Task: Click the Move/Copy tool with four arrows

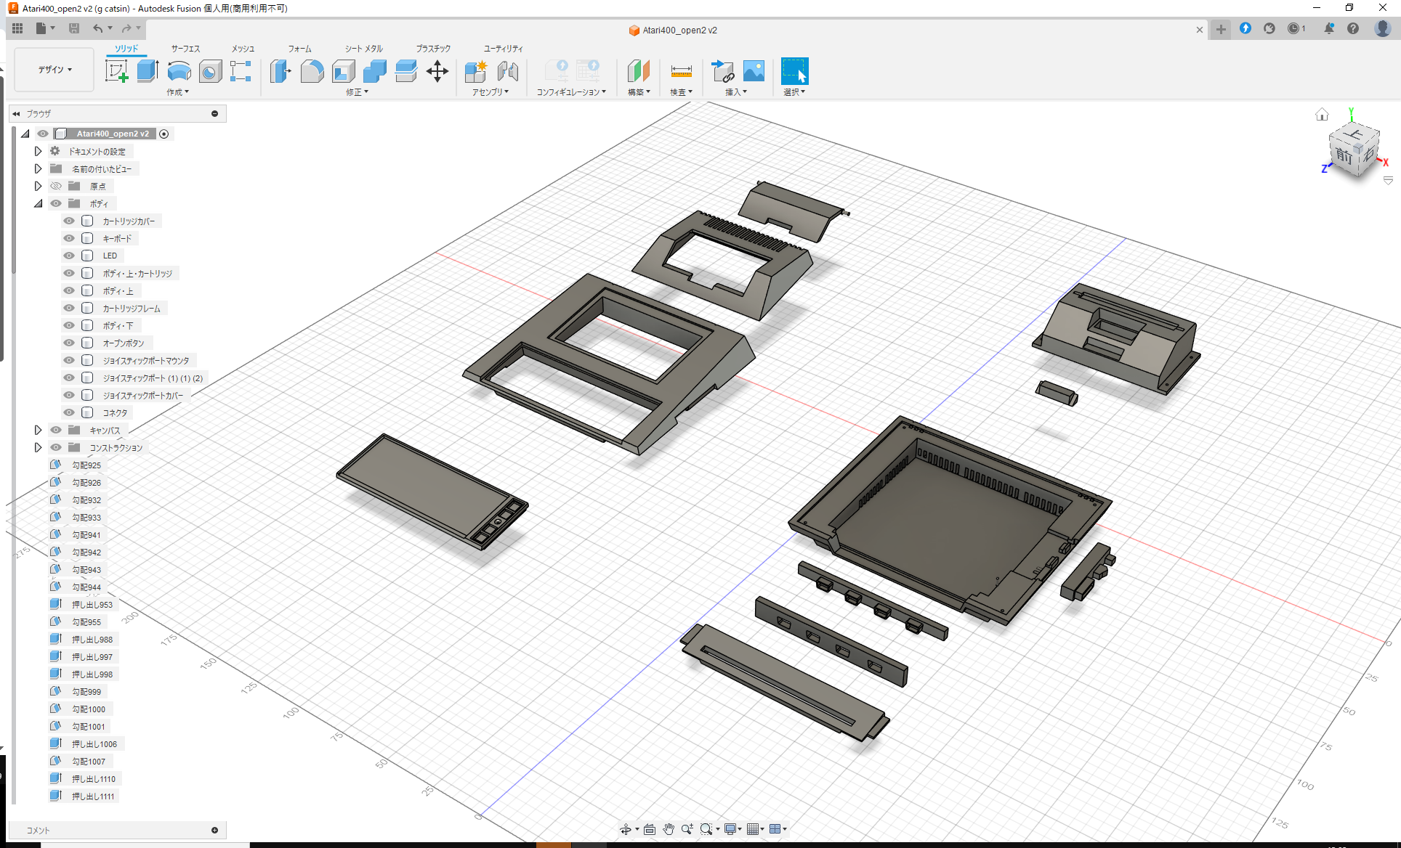Action: pyautogui.click(x=437, y=71)
